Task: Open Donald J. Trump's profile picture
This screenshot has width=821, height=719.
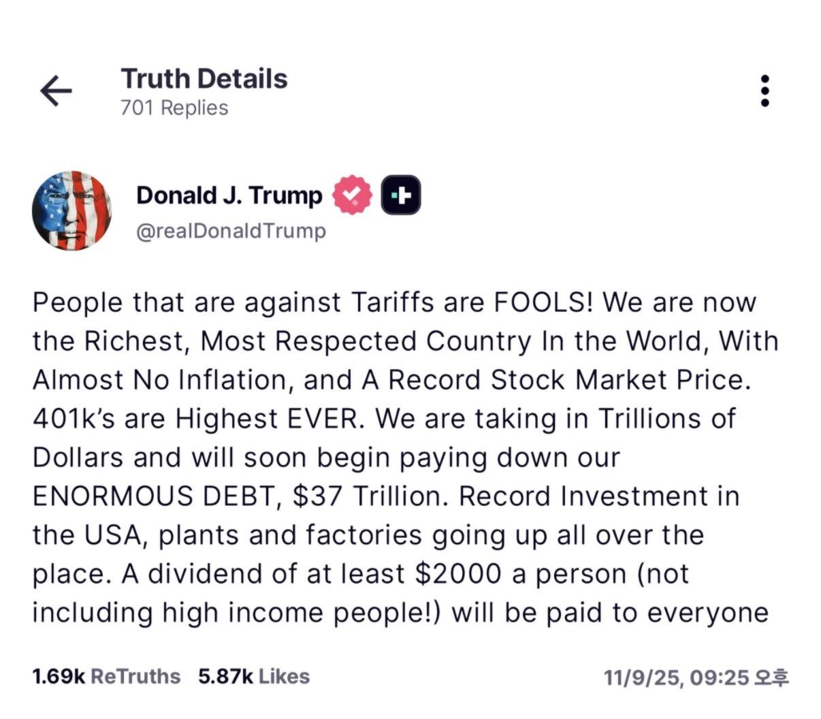Action: [72, 210]
